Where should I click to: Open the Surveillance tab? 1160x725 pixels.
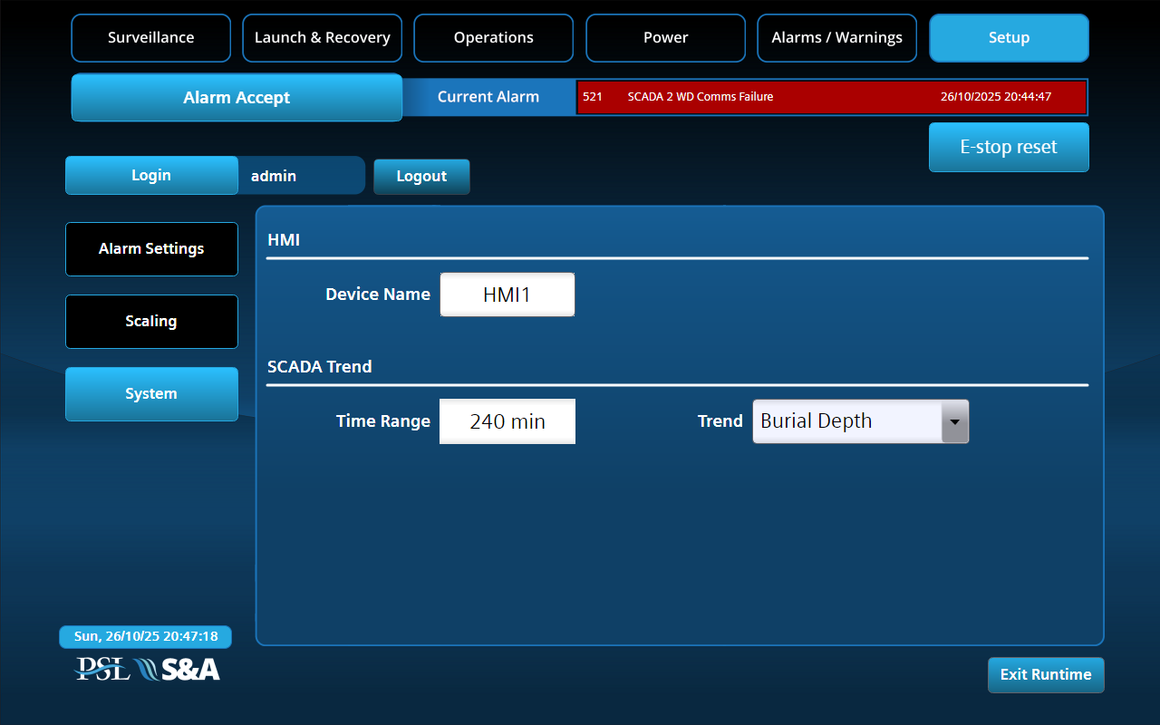[150, 38]
